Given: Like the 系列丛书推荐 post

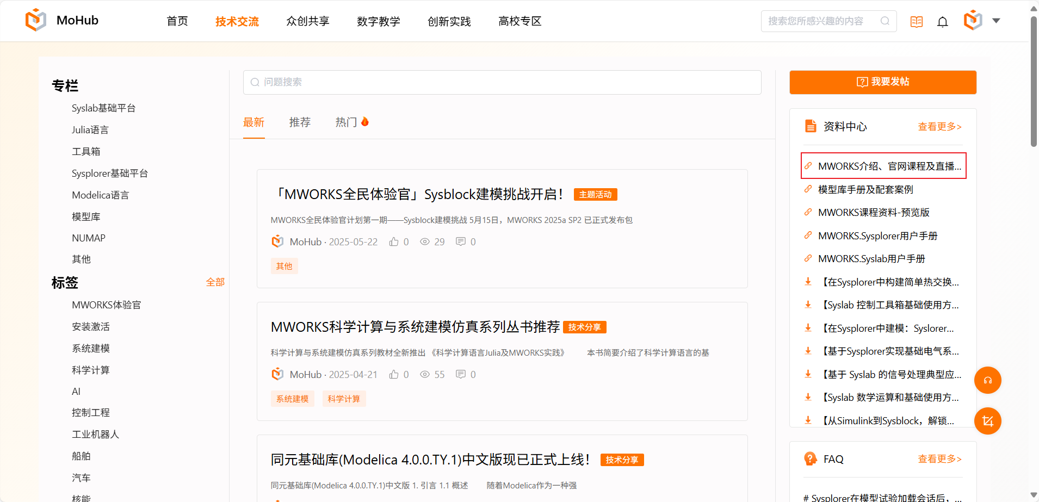Looking at the screenshot, I should click(x=394, y=374).
